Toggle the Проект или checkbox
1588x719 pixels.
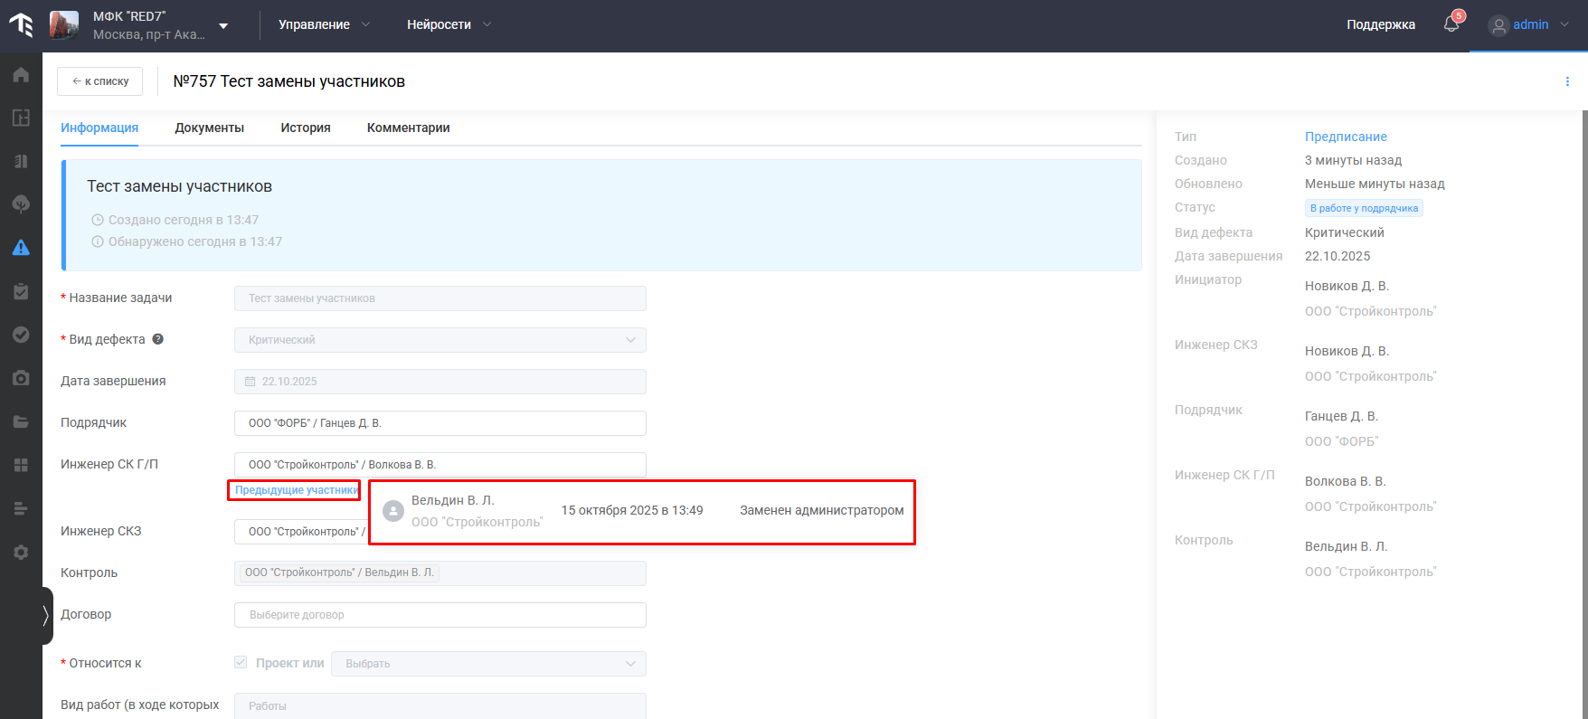[241, 662]
